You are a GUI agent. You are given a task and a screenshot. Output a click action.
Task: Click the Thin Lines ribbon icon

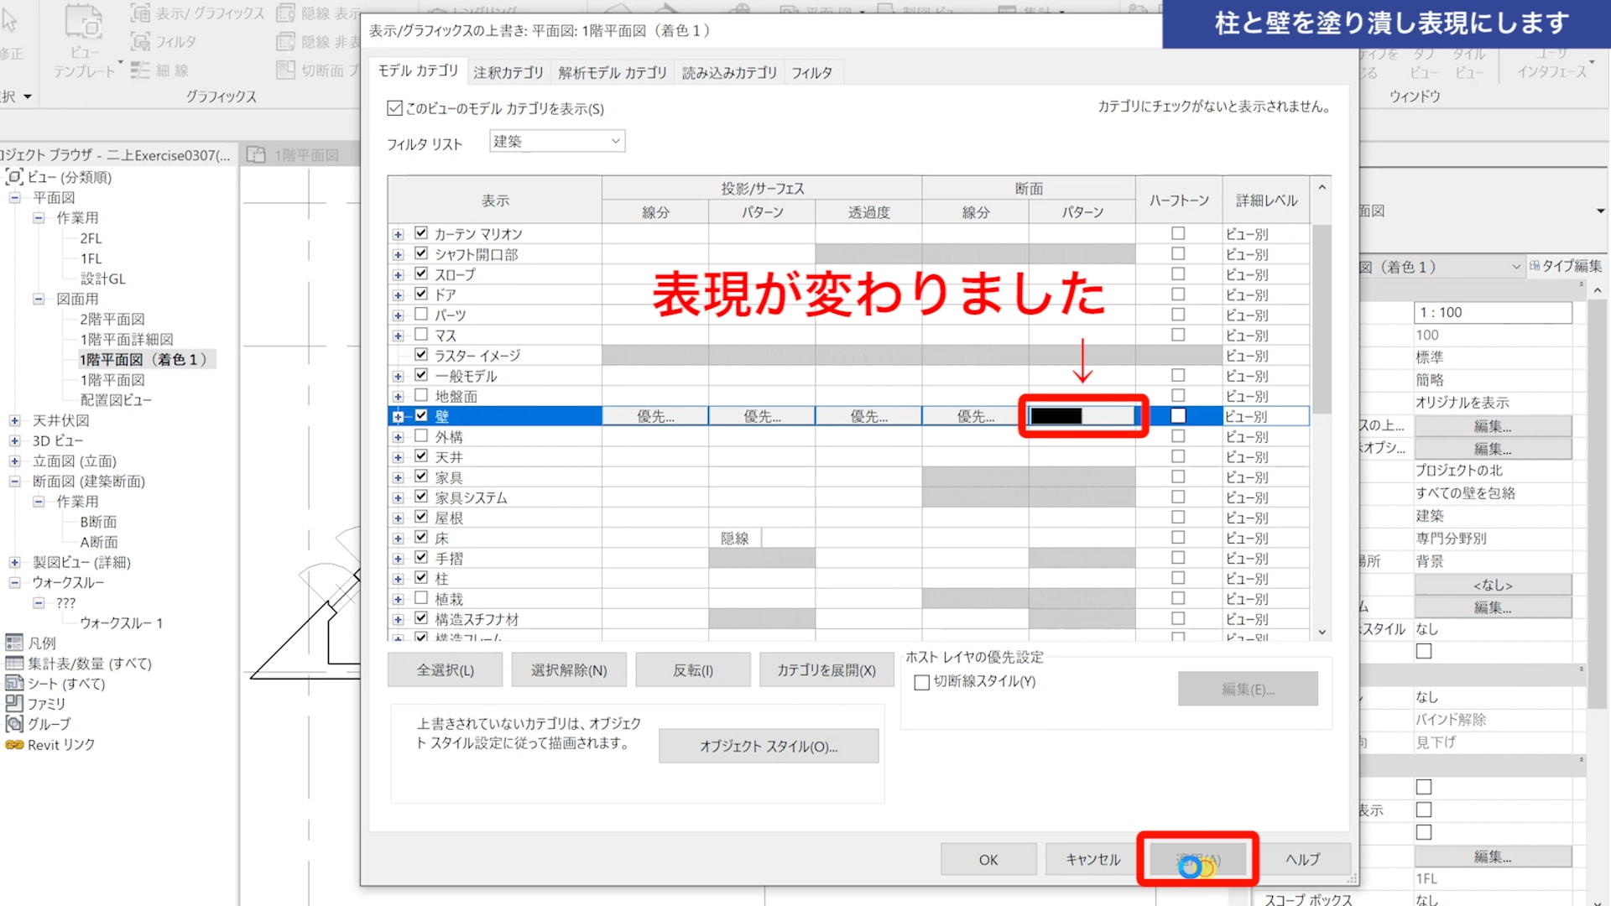click(140, 70)
